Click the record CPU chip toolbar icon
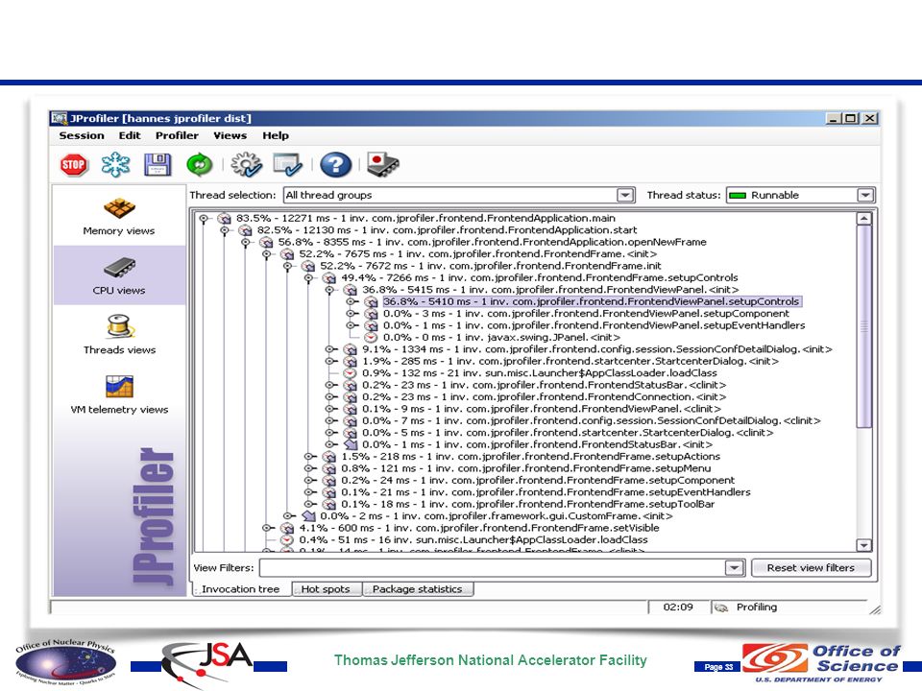This screenshot has width=922, height=691. (x=383, y=164)
